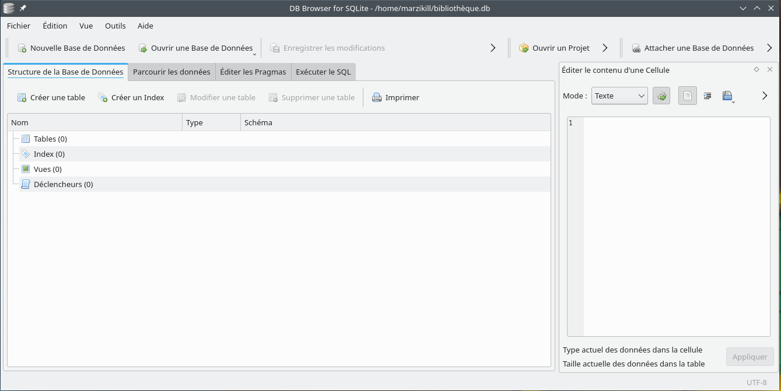The width and height of the screenshot is (781, 391).
Task: Click the blue document icon with dropdown arrow
Action: click(728, 96)
